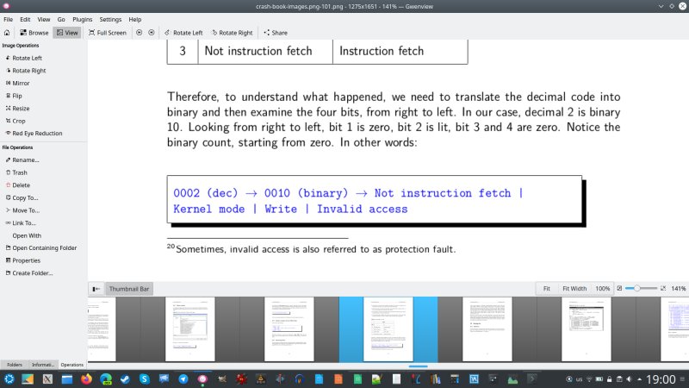The width and height of the screenshot is (689, 388).
Task: Click Open Containing Folder
Action: point(40,248)
